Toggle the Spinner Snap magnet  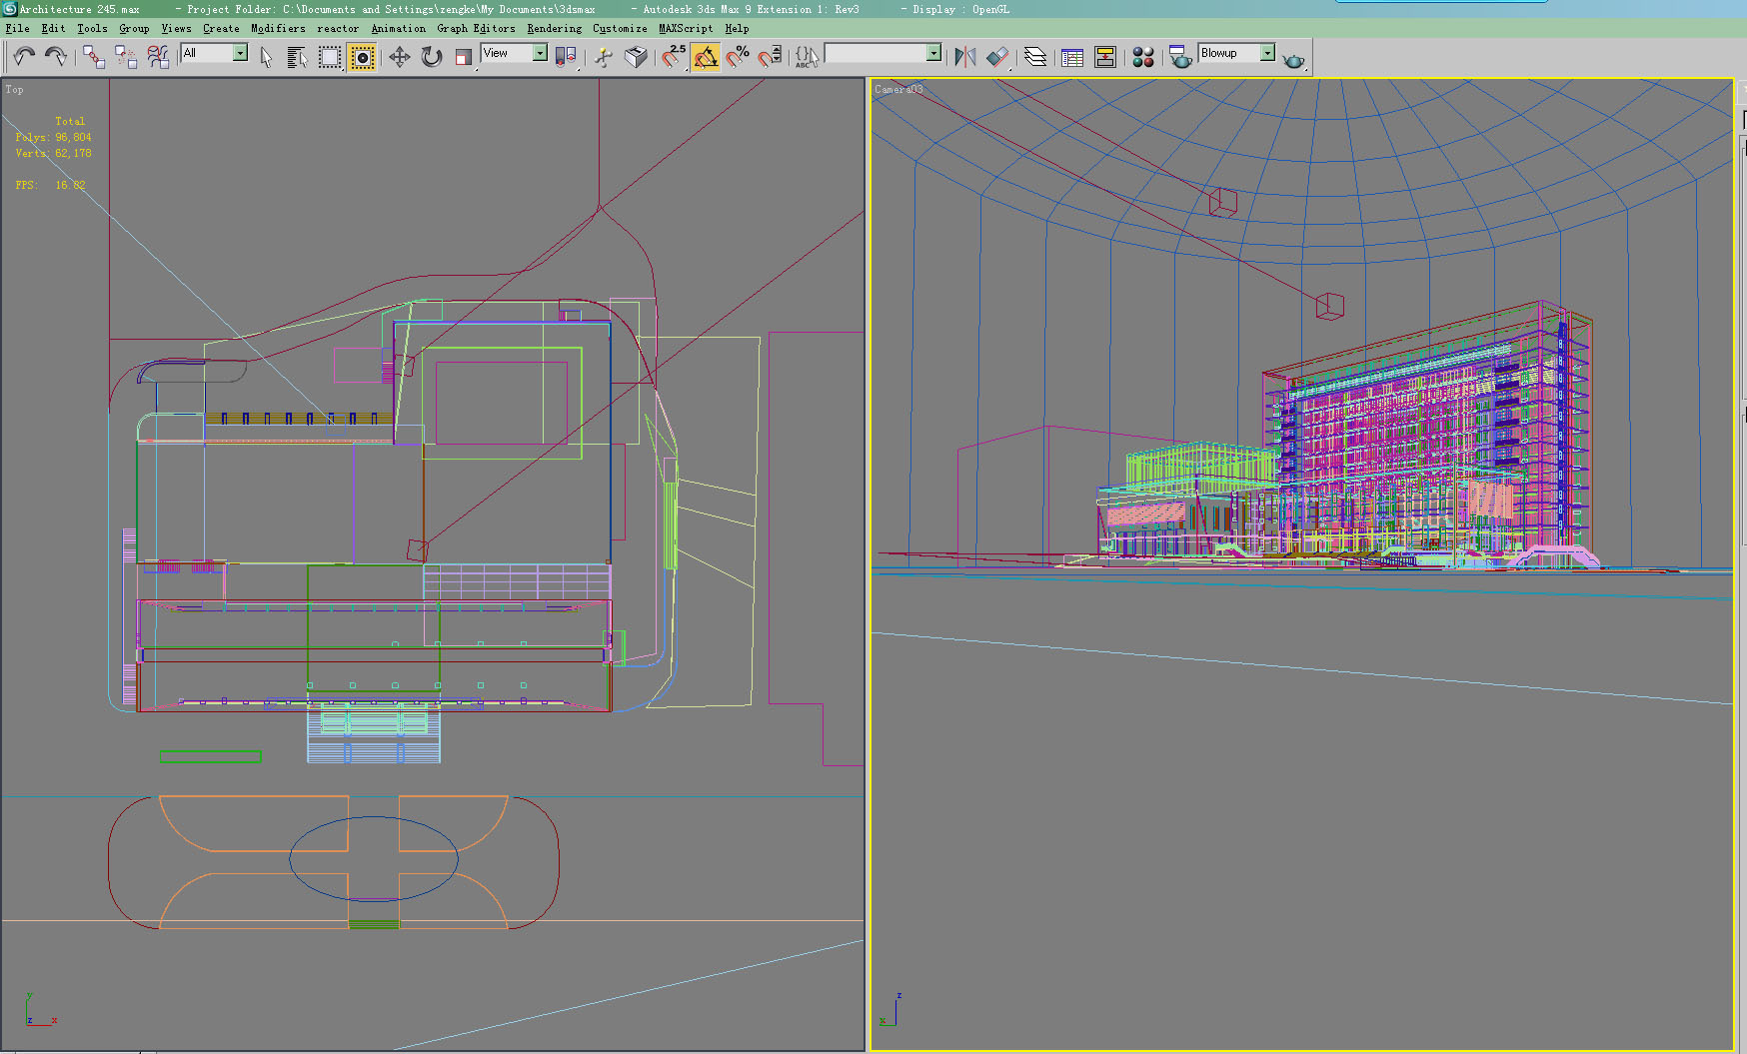click(770, 57)
